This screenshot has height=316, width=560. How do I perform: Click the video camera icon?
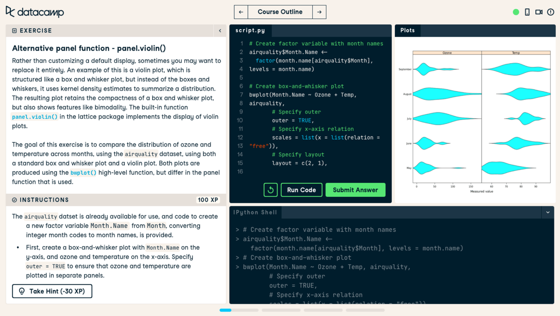coord(539,12)
